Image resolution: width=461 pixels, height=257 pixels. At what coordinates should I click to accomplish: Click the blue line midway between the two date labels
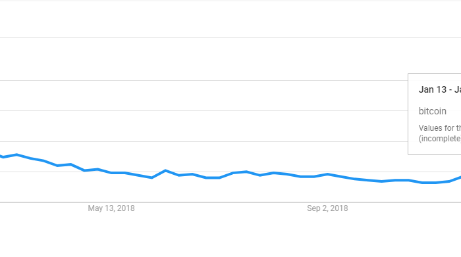click(x=219, y=177)
